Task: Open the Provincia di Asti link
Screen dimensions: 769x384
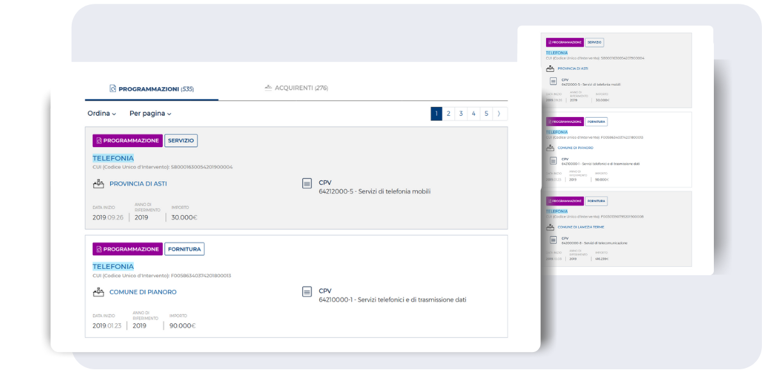Action: point(138,184)
